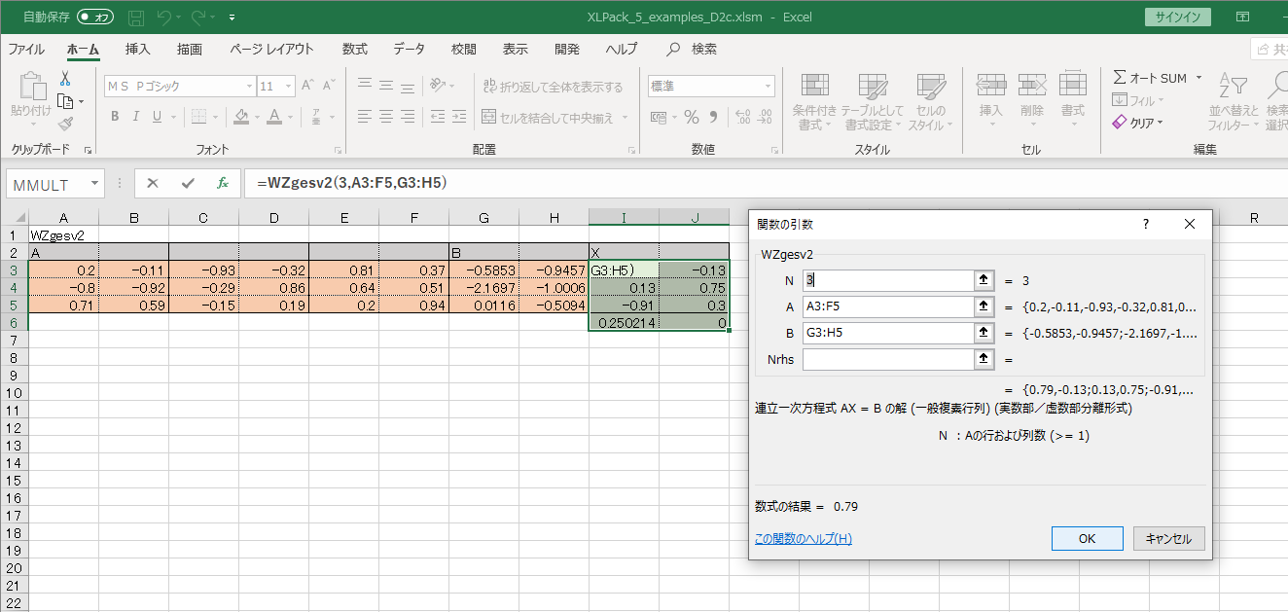
Task: Click the Nrhs range selector icon
Action: point(984,359)
